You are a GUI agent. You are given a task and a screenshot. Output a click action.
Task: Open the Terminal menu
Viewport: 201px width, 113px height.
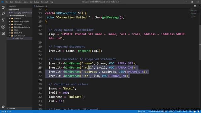point(44,2)
